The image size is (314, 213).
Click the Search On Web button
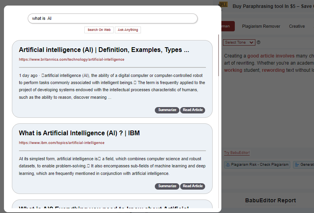[99, 30]
